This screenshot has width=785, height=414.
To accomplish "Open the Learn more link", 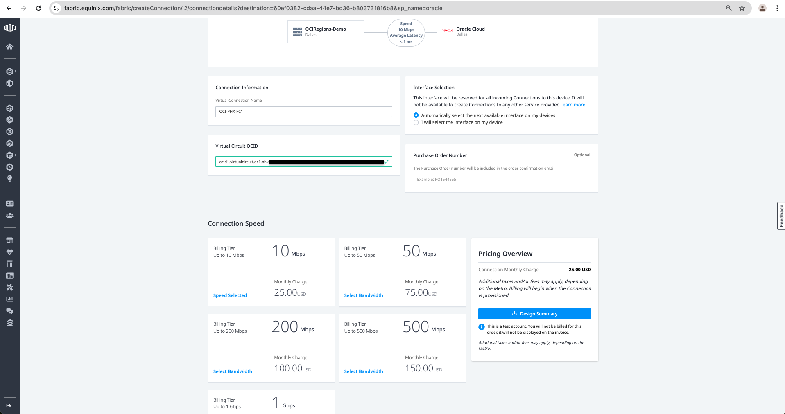I will (x=572, y=105).
